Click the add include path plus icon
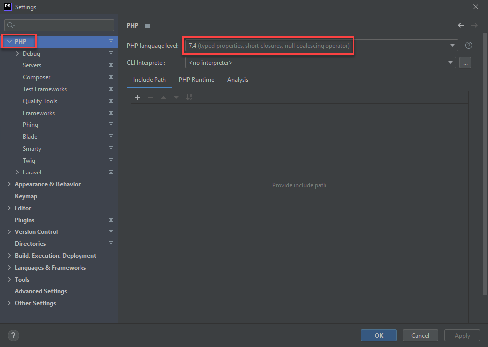This screenshot has height=347, width=488. 138,97
